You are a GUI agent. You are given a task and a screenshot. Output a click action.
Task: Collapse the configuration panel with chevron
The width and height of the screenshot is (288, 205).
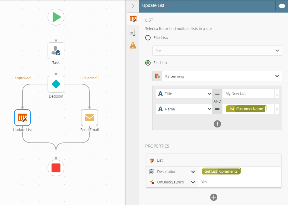[x=133, y=6]
